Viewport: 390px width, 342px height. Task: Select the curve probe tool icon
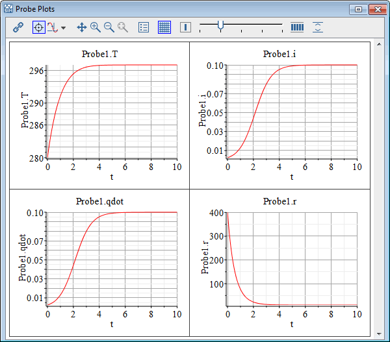[53, 27]
